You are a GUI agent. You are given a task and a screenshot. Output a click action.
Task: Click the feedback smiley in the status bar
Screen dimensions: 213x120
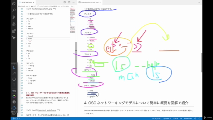click(x=195, y=119)
